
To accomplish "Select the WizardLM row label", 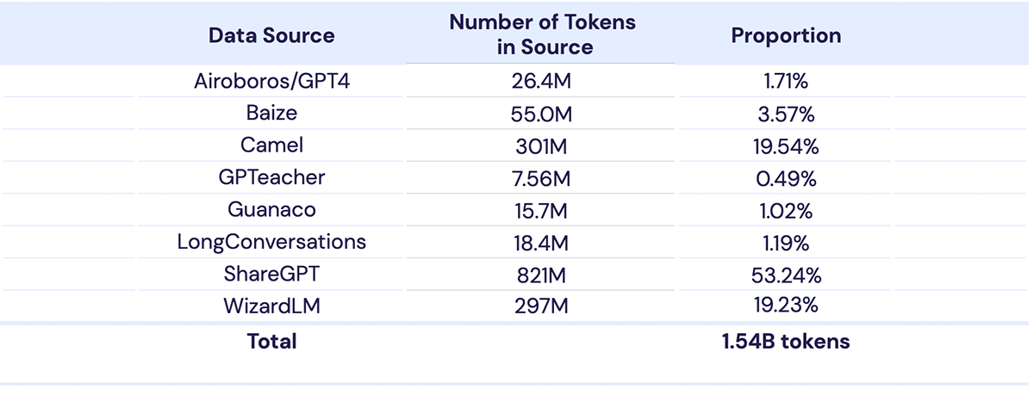I will click(271, 306).
